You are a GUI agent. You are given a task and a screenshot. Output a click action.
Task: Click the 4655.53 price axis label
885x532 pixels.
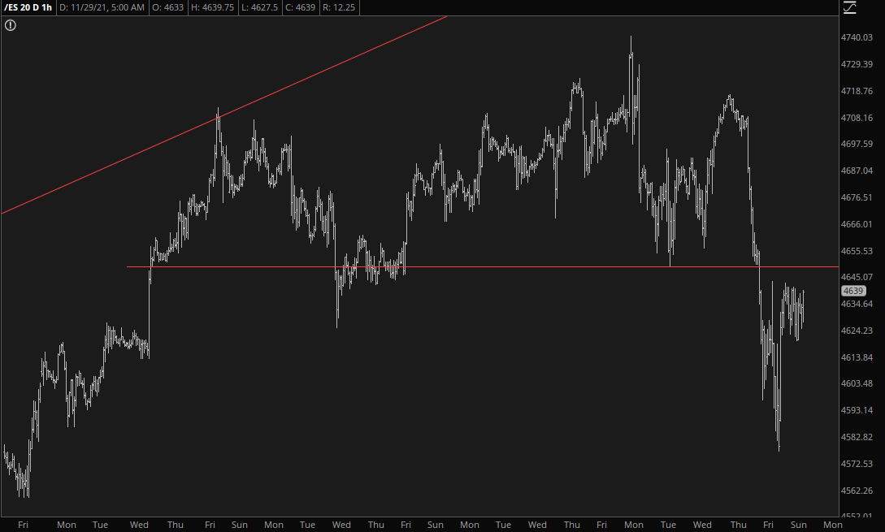(856, 251)
